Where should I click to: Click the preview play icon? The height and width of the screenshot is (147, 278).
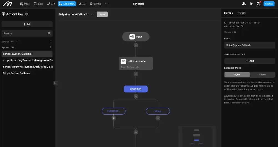tap(251, 4)
